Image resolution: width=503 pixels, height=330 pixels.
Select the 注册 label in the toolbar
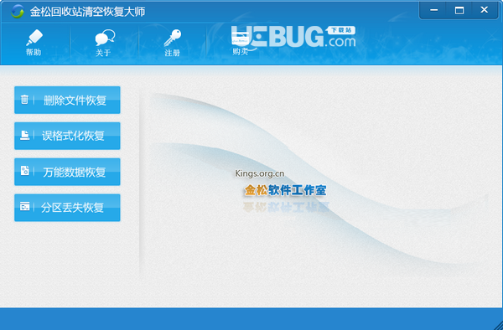point(172,53)
